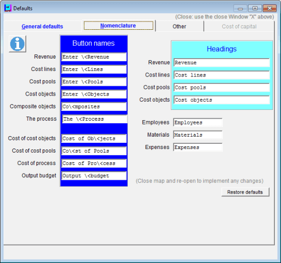Click the Defaults app icon in title bar
281x263 pixels.
click(8, 8)
